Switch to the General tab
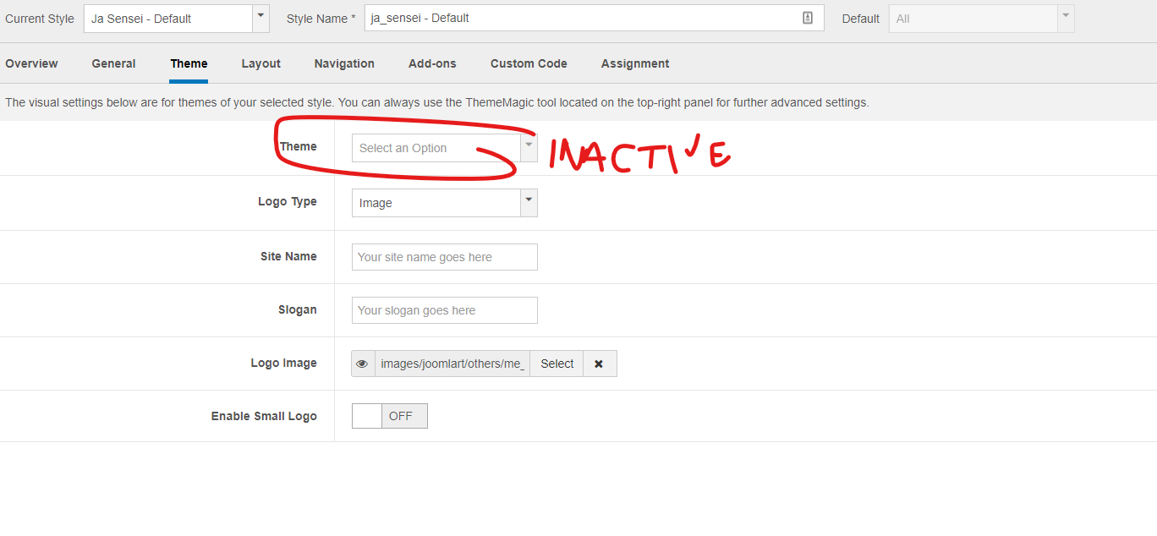1157x536 pixels. (x=113, y=63)
